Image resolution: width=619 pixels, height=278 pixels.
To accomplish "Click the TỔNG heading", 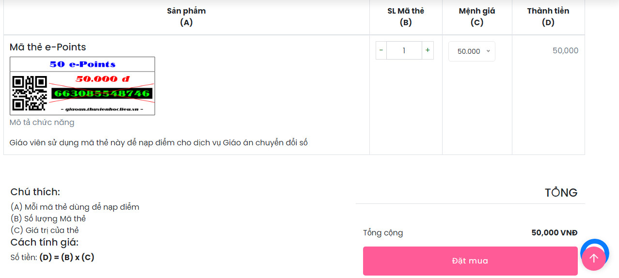I will click(561, 192).
